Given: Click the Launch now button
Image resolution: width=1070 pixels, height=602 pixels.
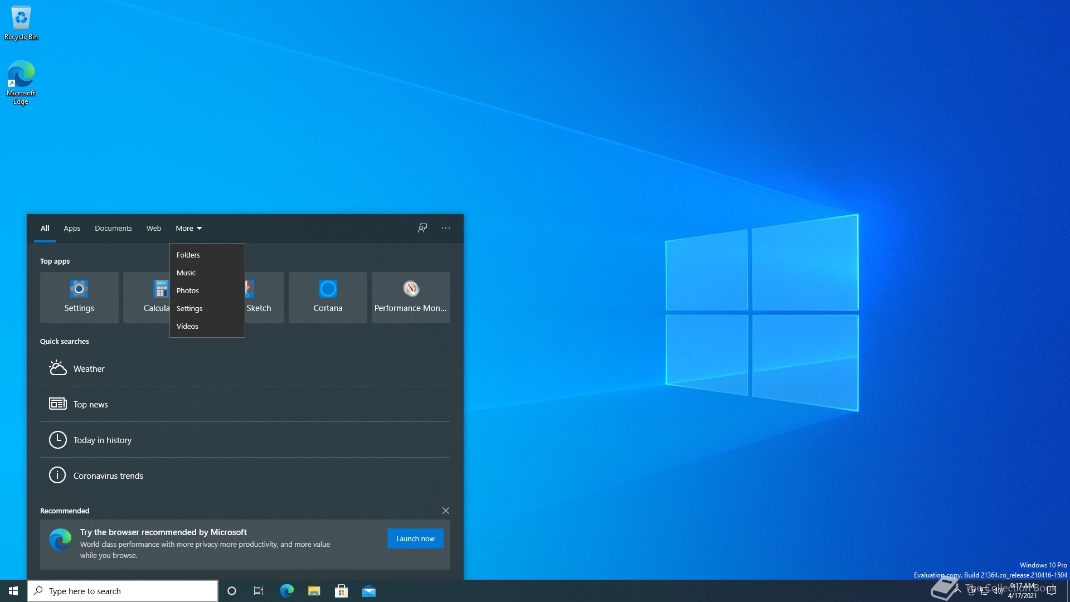Looking at the screenshot, I should (415, 538).
